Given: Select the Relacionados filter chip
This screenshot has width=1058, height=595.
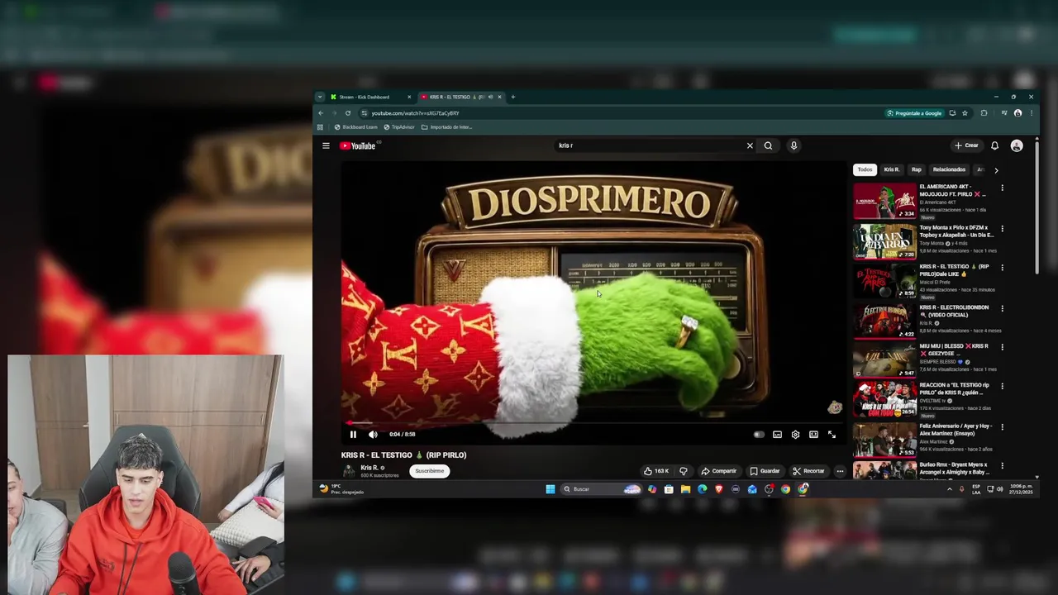Looking at the screenshot, I should (x=949, y=169).
